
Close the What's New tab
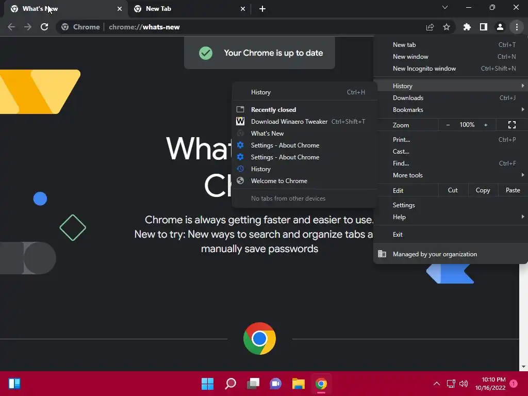(x=120, y=9)
